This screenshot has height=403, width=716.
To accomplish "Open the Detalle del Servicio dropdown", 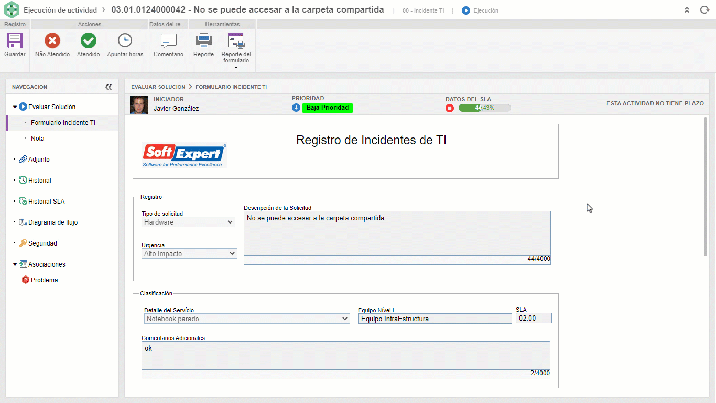I will [x=247, y=319].
